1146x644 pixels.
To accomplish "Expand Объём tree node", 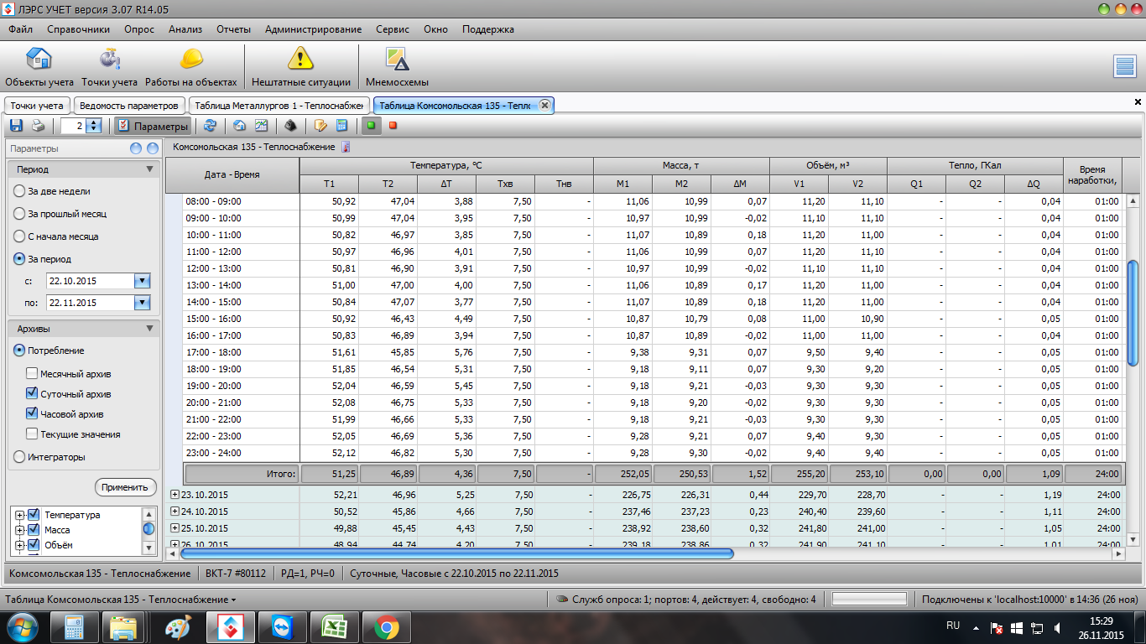I will pos(19,545).
